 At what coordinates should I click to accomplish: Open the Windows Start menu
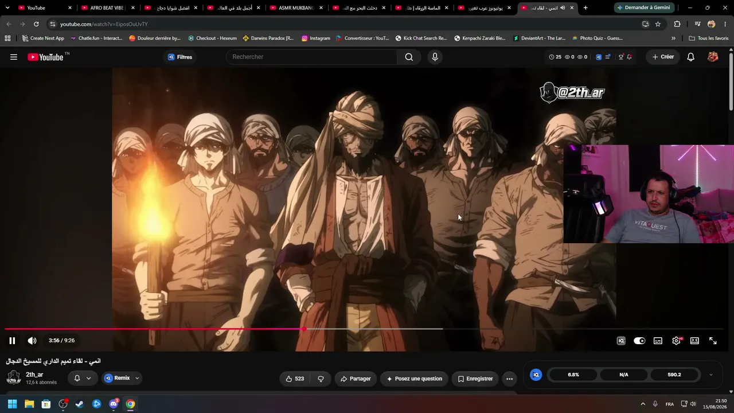[12, 404]
